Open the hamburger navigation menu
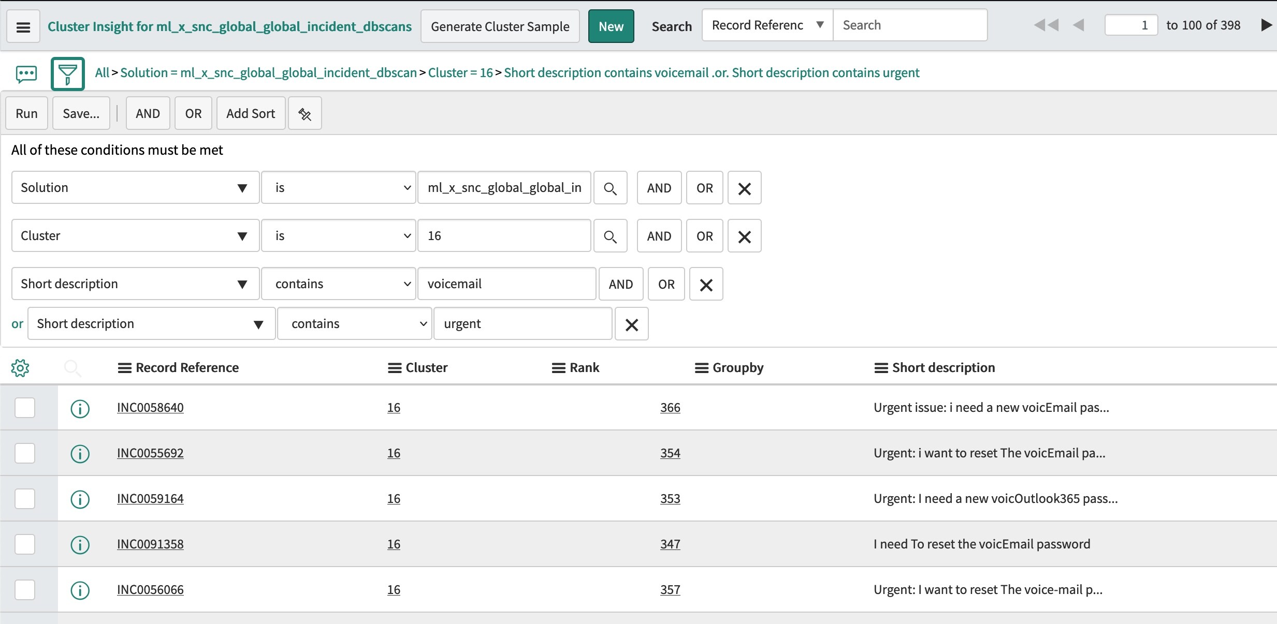 pos(23,26)
